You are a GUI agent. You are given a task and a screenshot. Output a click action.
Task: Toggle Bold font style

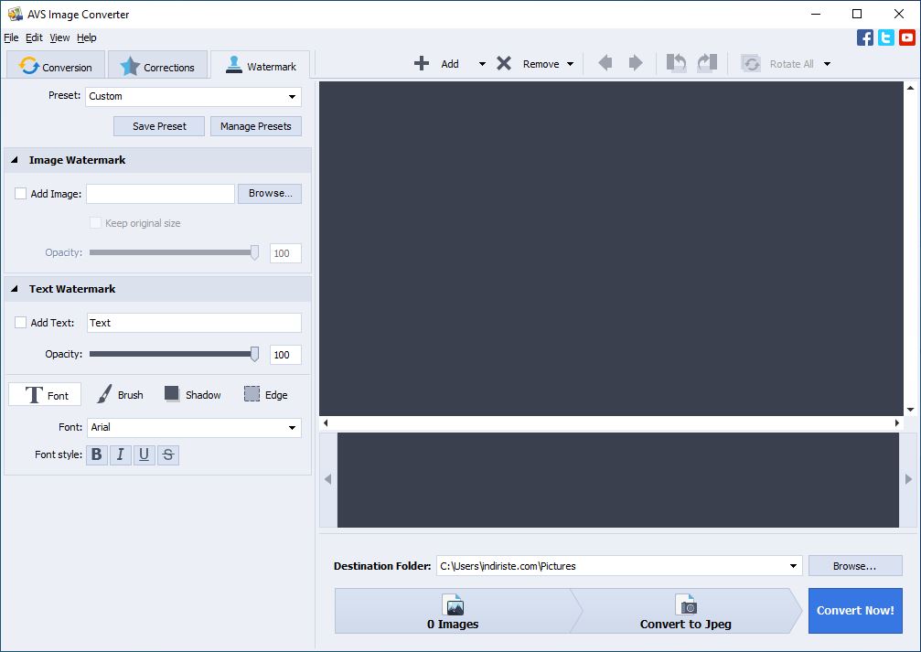97,454
